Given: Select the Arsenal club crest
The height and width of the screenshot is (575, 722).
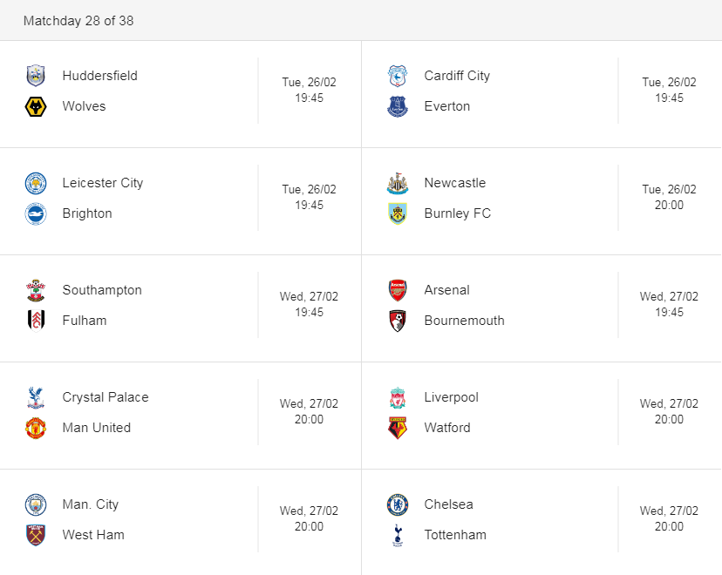Looking at the screenshot, I should pyautogui.click(x=398, y=290).
